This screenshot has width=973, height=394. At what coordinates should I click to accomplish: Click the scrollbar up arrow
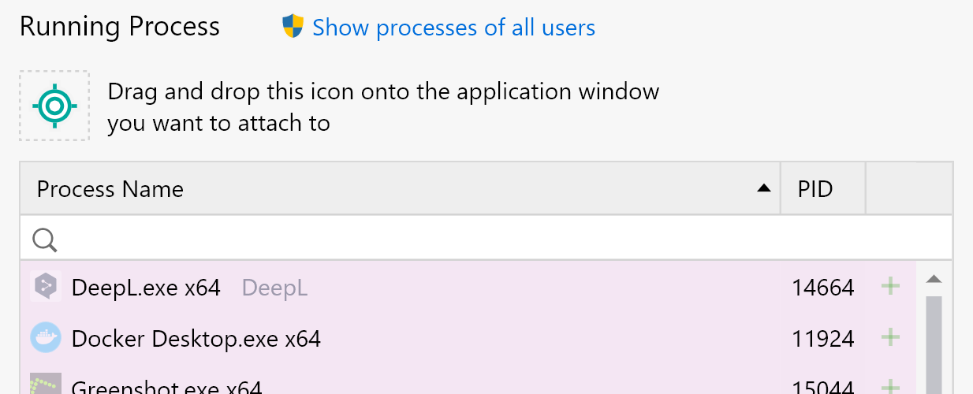tap(934, 279)
